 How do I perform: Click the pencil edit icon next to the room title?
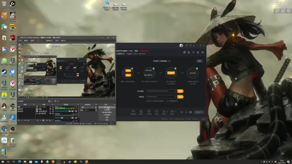[x=124, y=54]
